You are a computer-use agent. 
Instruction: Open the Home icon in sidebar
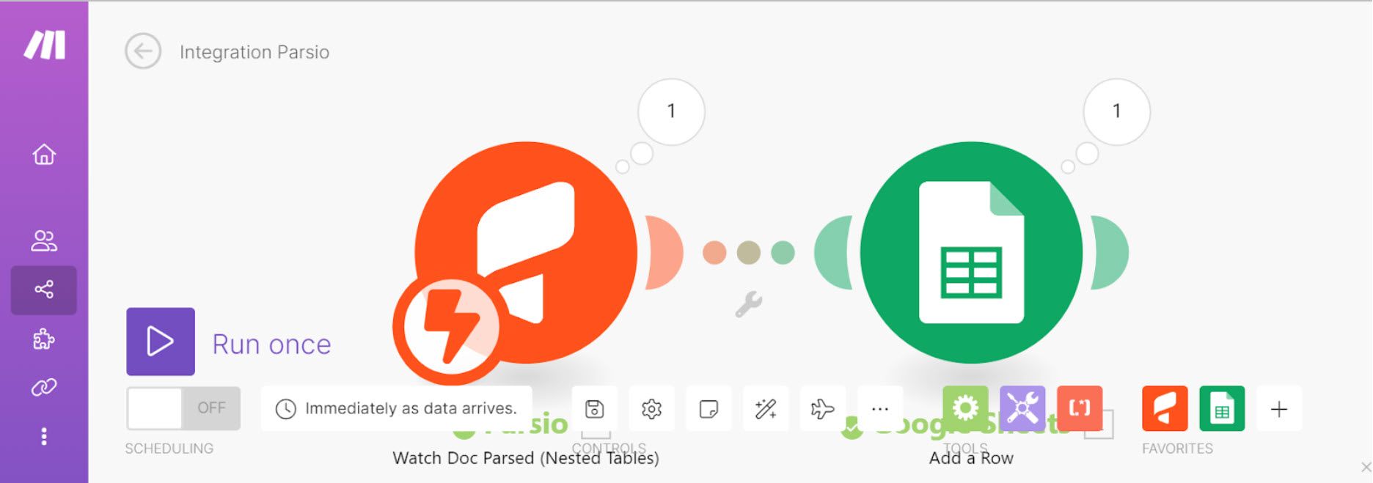pyautogui.click(x=44, y=155)
